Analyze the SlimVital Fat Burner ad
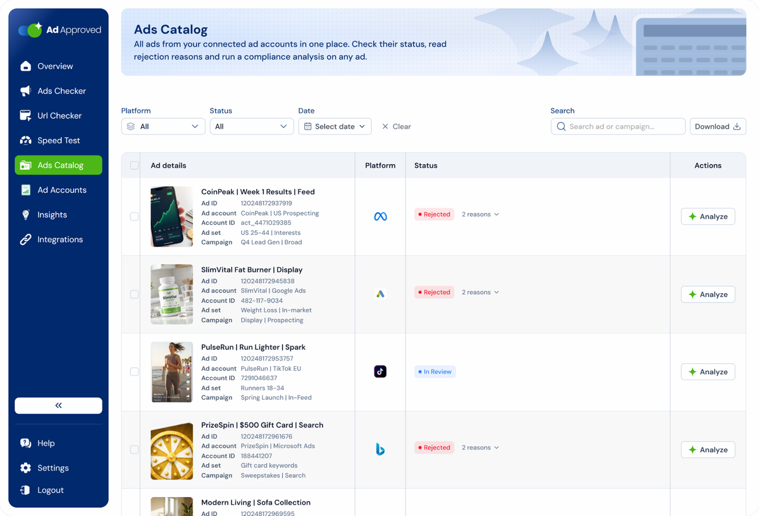 [x=708, y=294]
